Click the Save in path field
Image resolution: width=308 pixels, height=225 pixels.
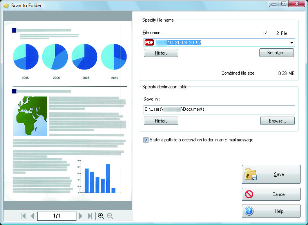point(219,110)
